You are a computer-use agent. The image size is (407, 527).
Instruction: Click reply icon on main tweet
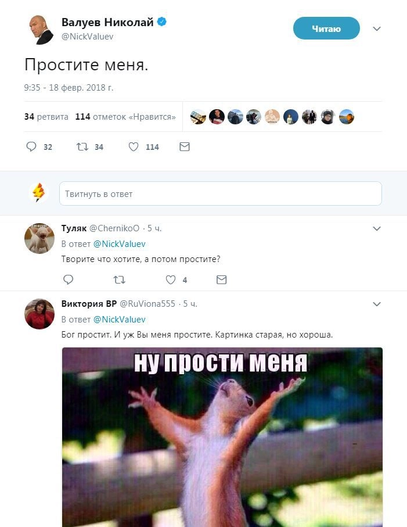pos(31,146)
